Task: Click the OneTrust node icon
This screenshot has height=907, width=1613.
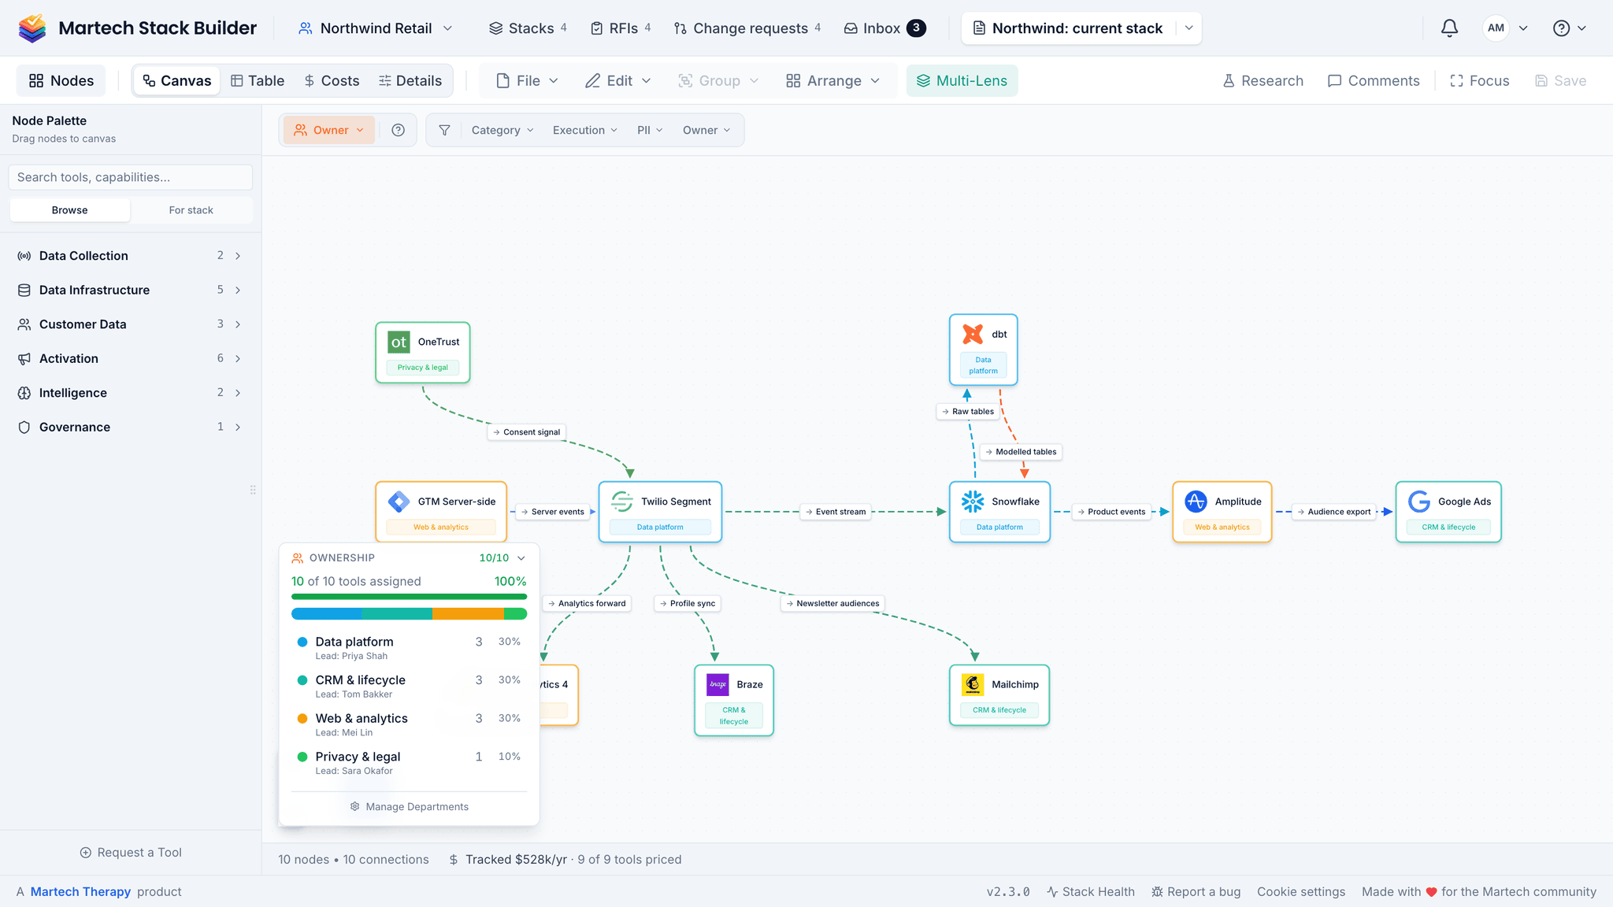Action: pyautogui.click(x=399, y=342)
